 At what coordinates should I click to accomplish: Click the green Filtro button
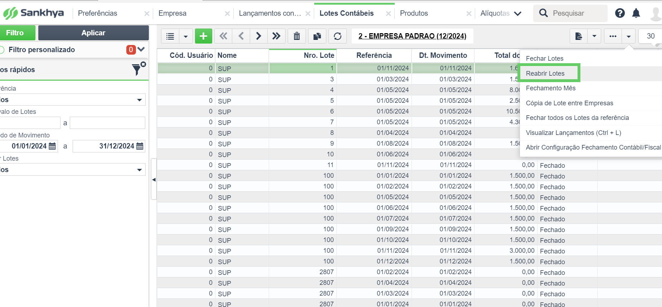pos(18,33)
